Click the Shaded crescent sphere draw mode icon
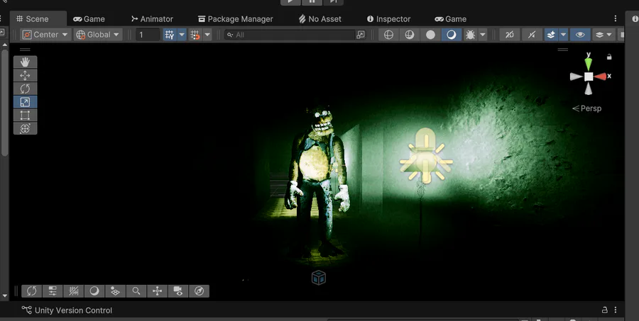 tap(451, 35)
